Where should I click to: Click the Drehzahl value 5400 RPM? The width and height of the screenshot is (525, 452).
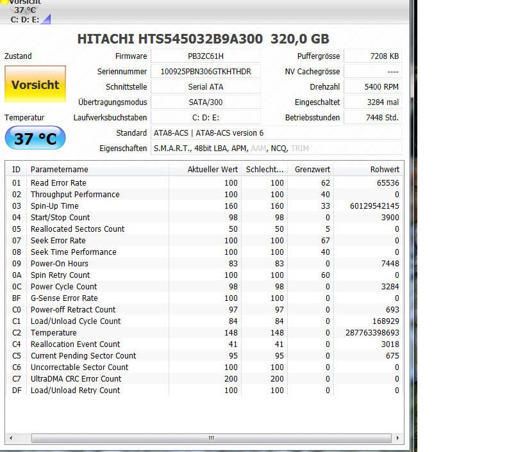pyautogui.click(x=372, y=87)
